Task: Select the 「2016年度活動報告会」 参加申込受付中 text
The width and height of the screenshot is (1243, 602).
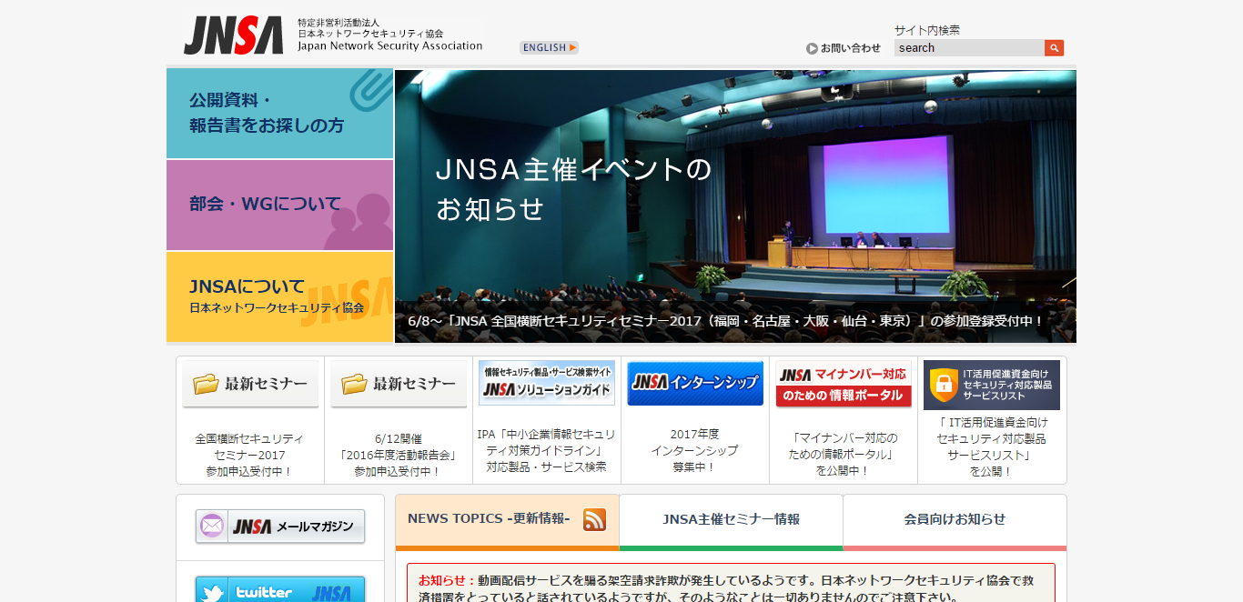Action: [398, 455]
